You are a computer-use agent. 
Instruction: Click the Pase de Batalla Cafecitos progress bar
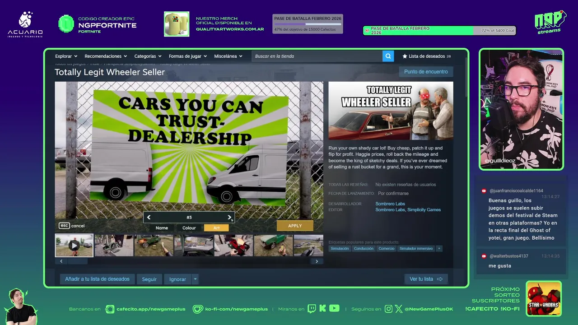[x=308, y=24]
